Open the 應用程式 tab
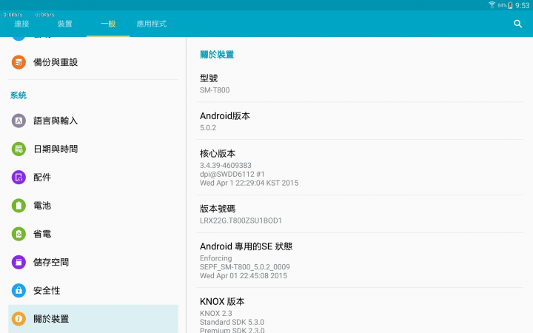 tap(152, 24)
